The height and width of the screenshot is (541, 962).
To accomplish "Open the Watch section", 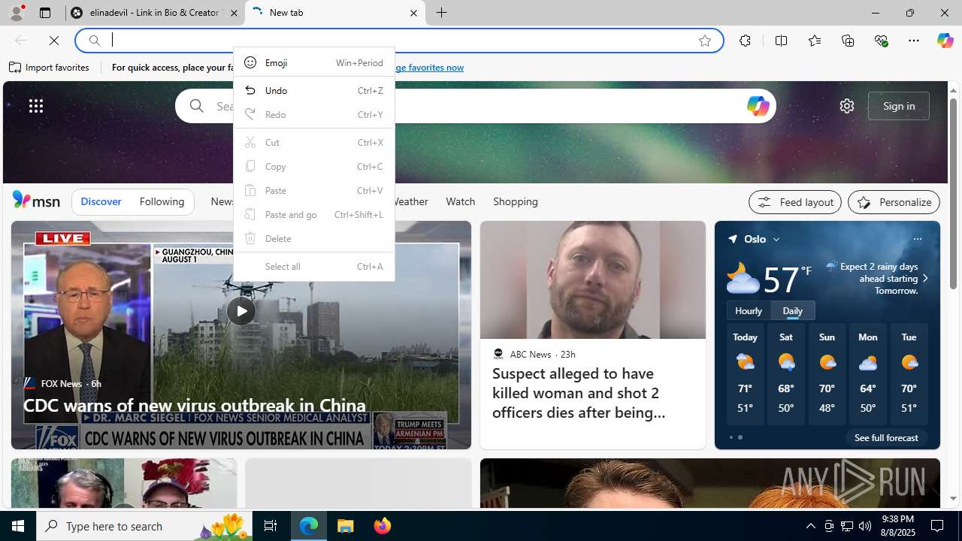I will click(x=460, y=201).
